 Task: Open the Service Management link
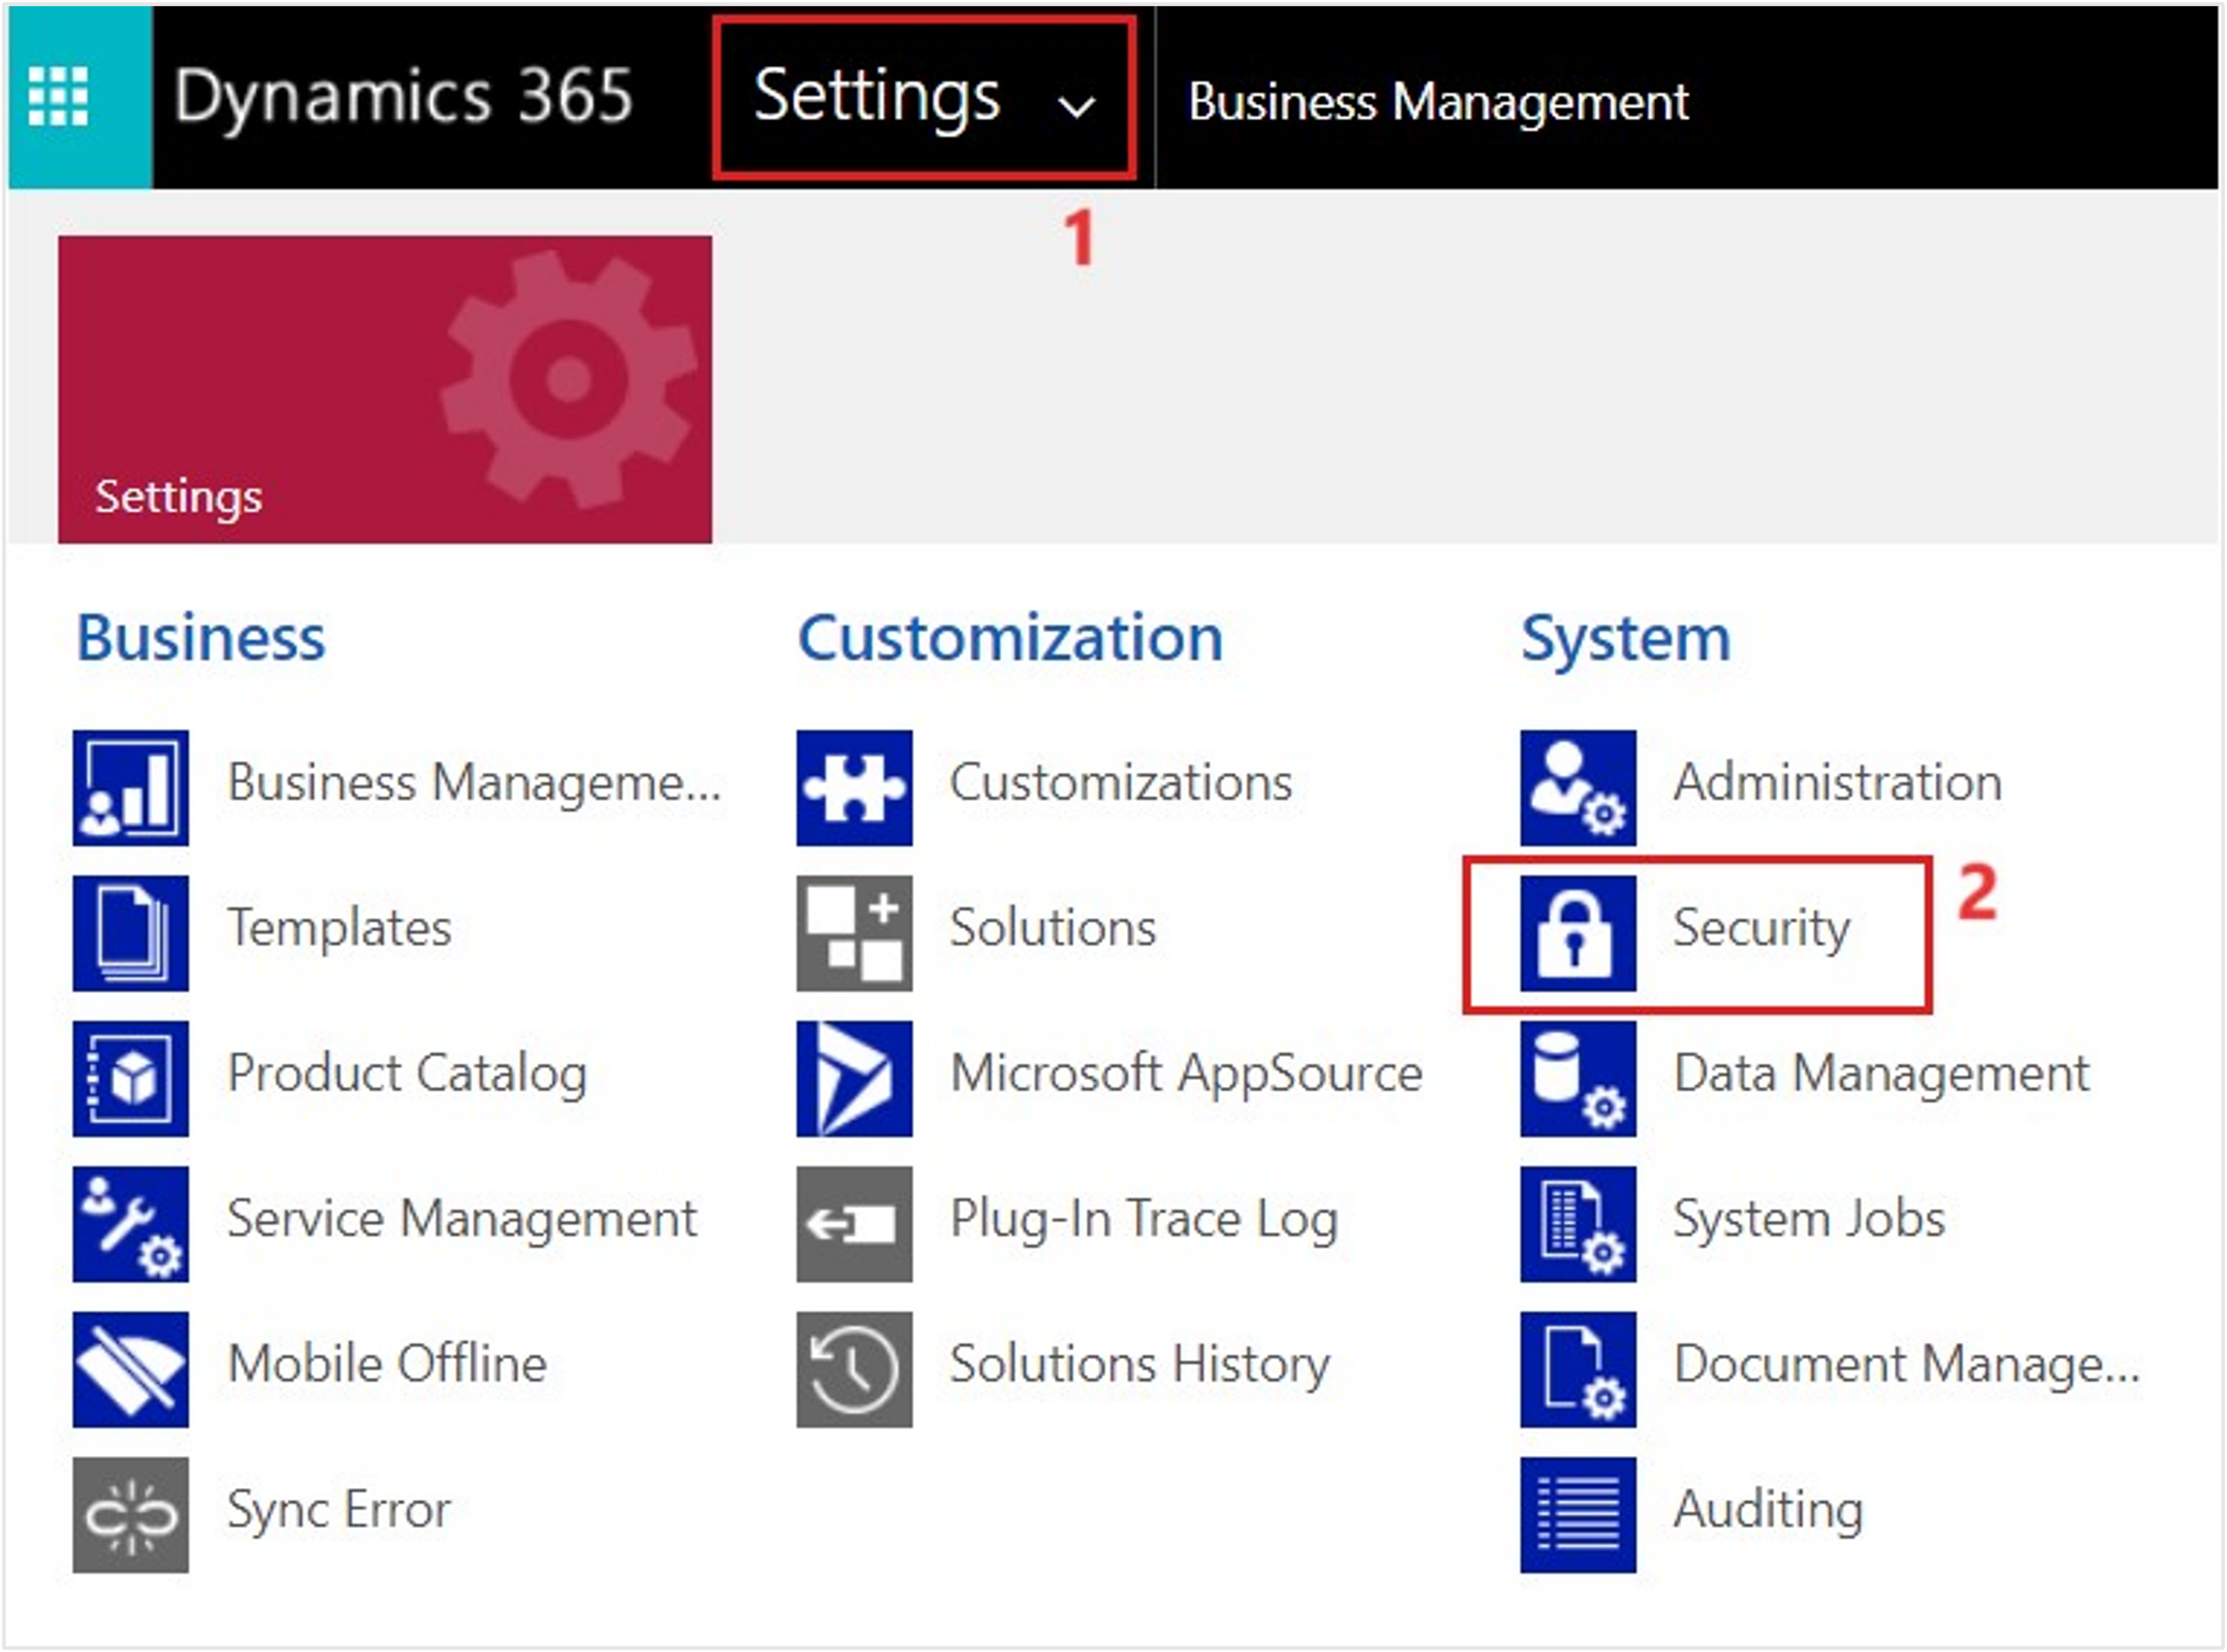tap(461, 1220)
